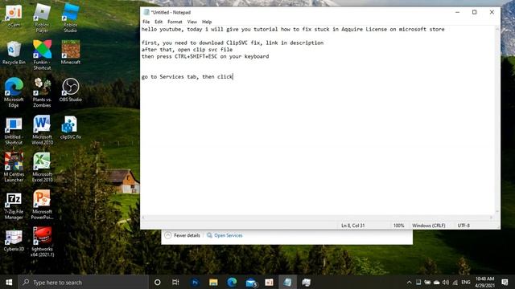Select the 7-Zip File Manager icon
The width and height of the screenshot is (515, 289).
[x=14, y=206]
